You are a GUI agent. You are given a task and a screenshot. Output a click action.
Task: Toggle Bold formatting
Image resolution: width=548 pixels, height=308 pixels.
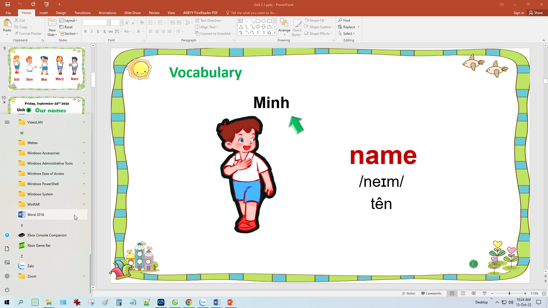click(x=85, y=31)
